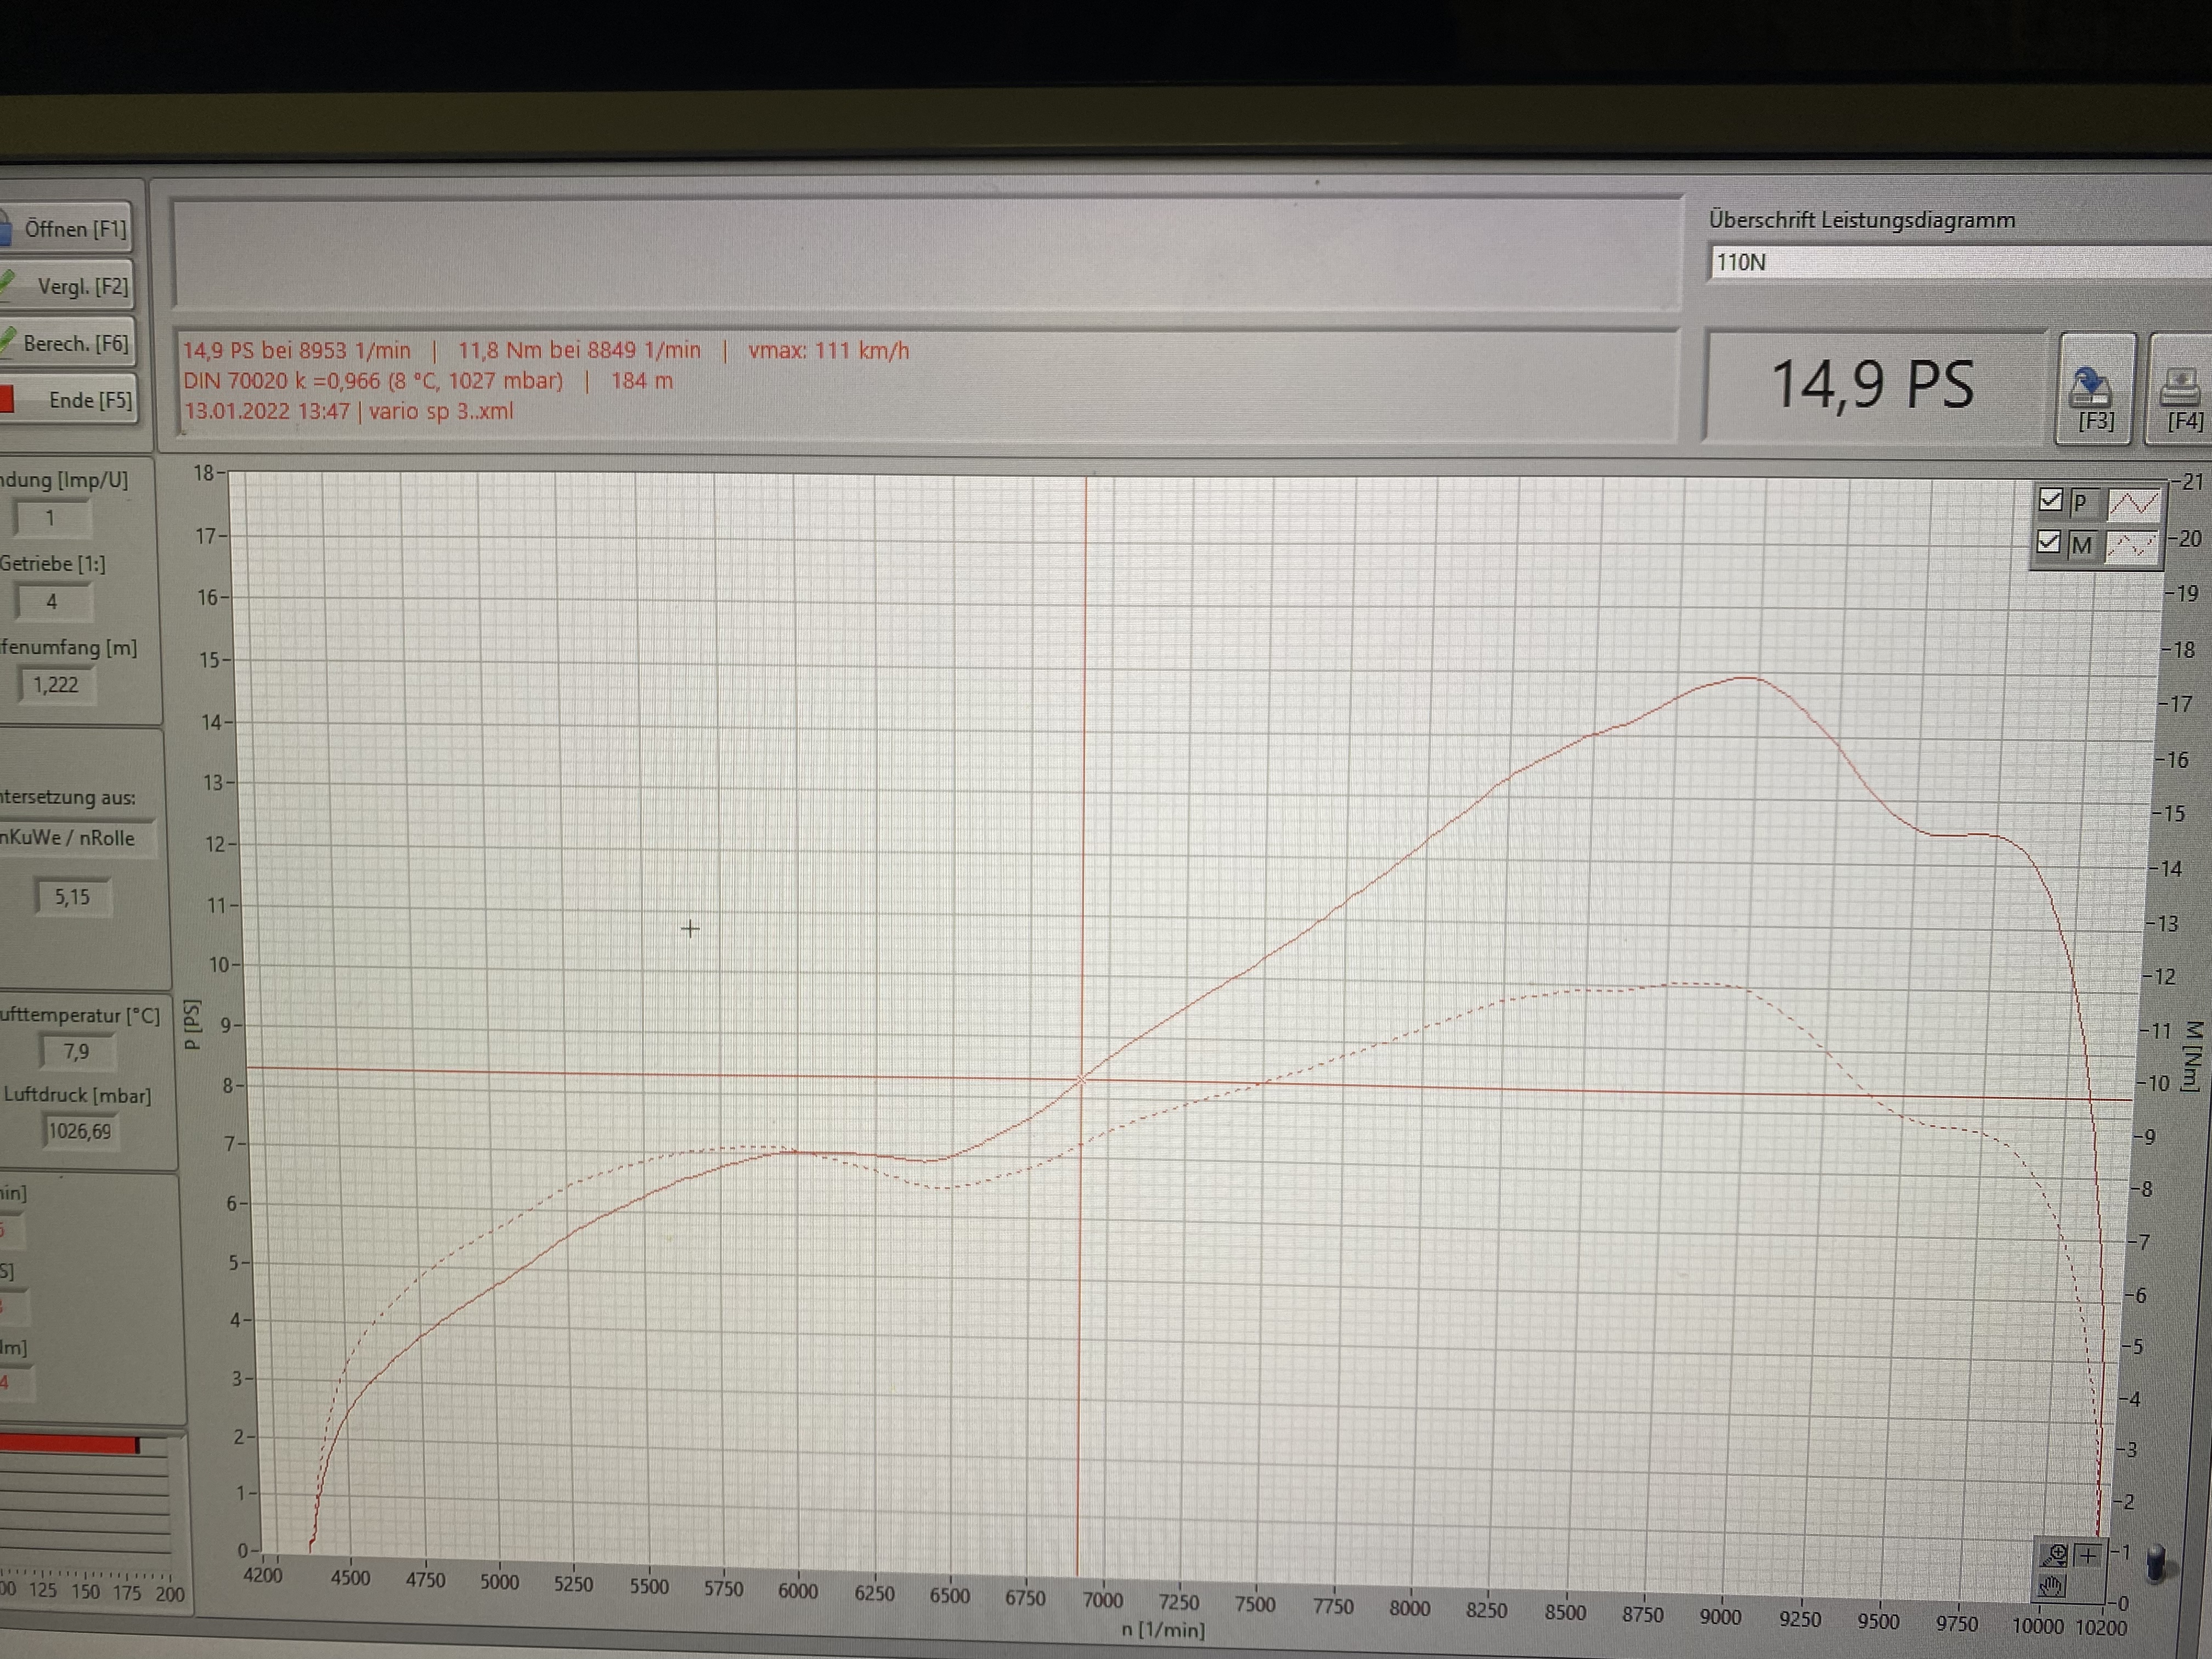Click the Luftdruck field showing 1026,69

[x=80, y=1131]
